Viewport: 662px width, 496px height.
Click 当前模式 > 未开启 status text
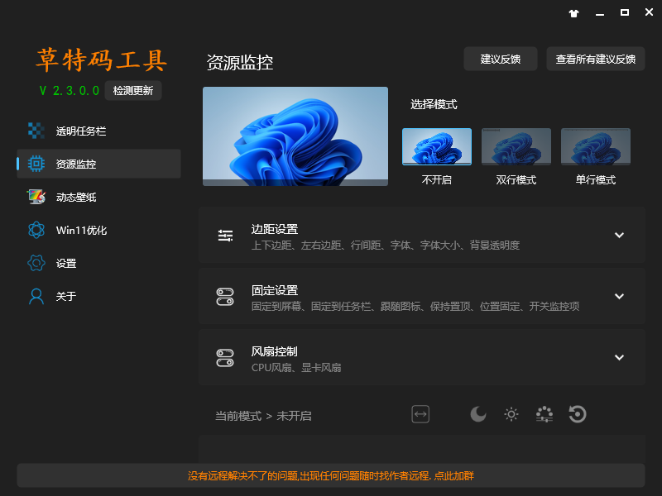(x=263, y=416)
